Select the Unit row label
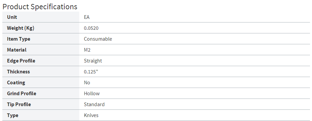312x121 pixels. [12, 17]
